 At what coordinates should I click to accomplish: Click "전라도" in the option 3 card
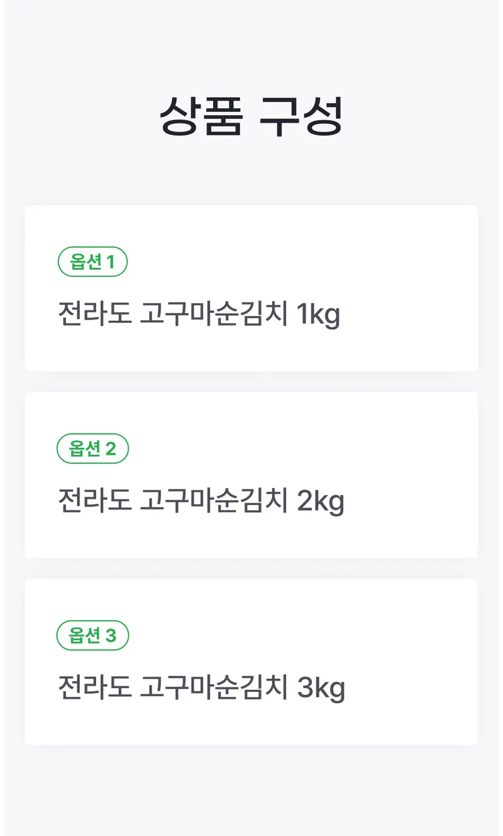point(95,688)
